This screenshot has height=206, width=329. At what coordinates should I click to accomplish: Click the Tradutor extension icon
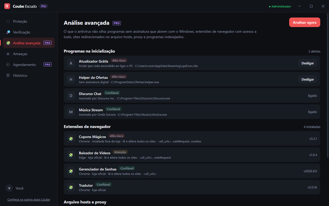click(x=71, y=187)
